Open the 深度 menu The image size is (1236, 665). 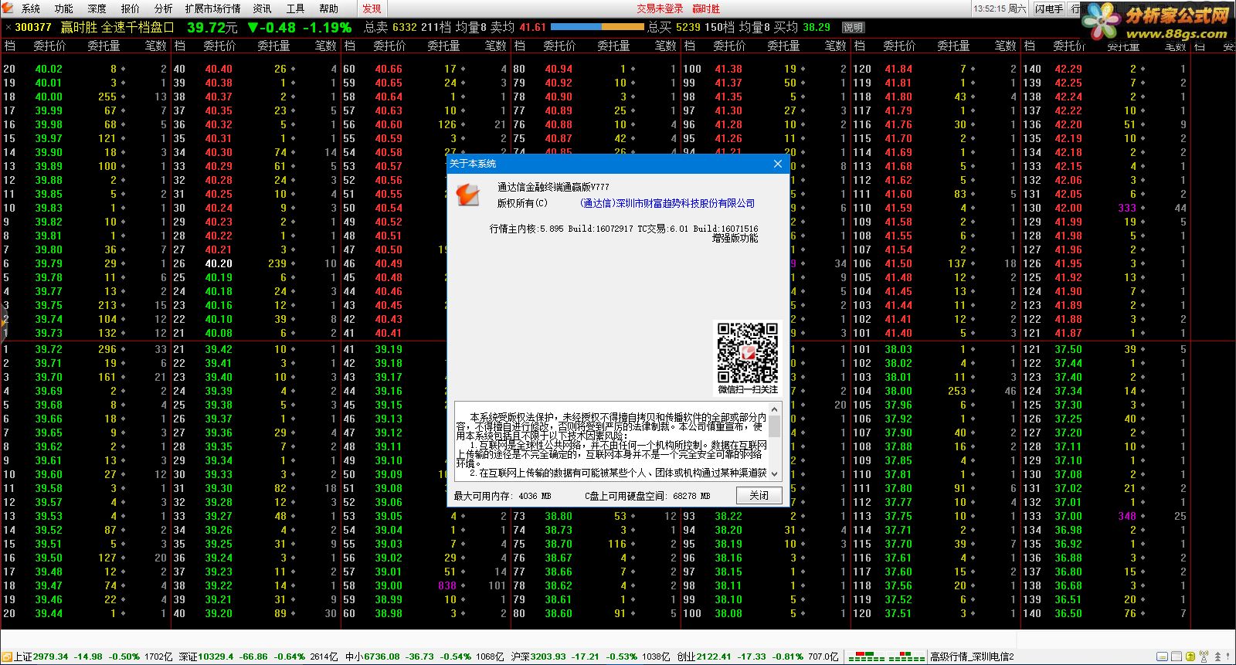(x=97, y=8)
